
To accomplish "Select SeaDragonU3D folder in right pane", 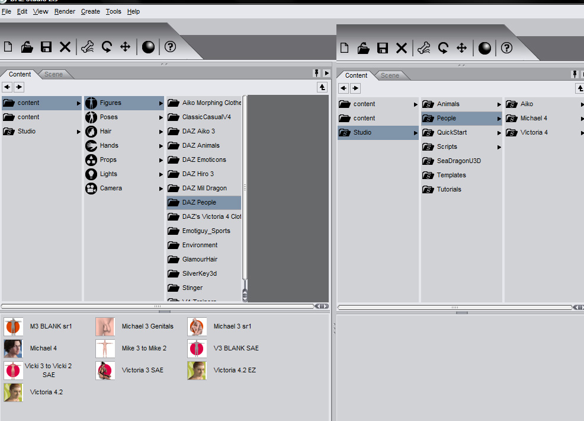I will [461, 161].
